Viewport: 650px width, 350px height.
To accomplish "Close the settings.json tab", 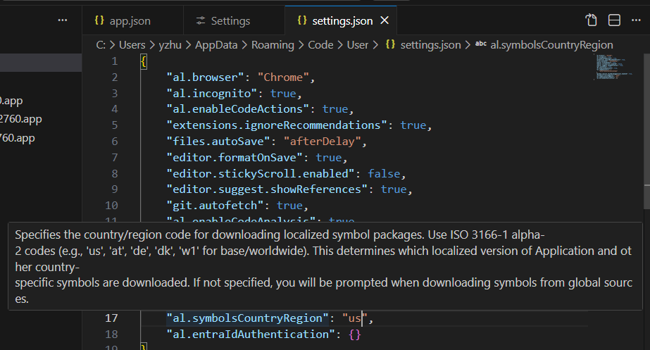I will pos(385,21).
